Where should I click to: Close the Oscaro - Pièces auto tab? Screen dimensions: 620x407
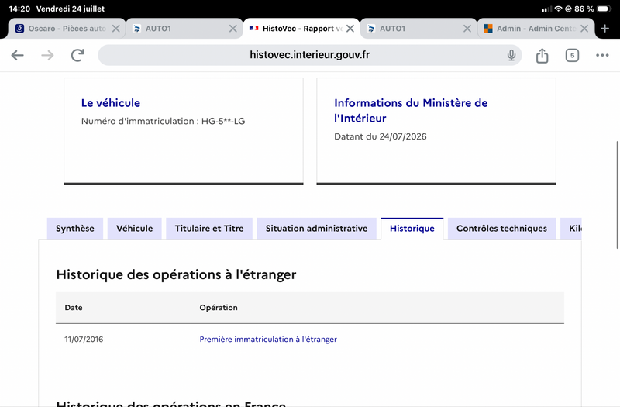115,29
